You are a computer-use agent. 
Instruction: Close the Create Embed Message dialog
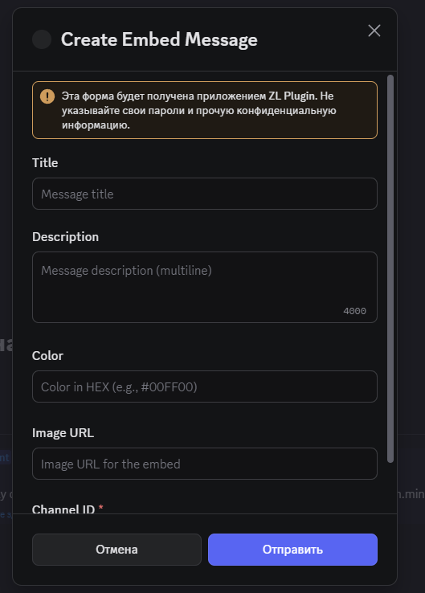(x=374, y=31)
